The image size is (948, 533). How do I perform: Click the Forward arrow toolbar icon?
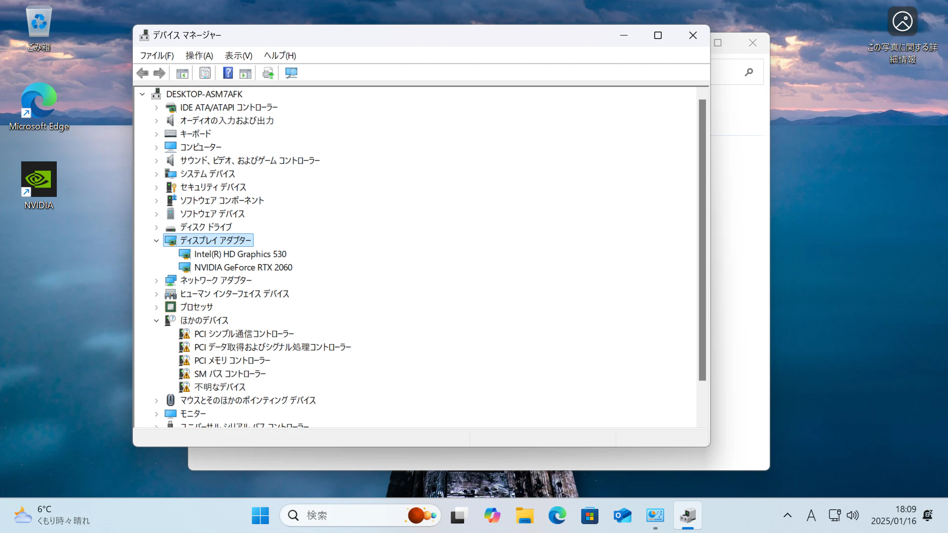(x=159, y=74)
